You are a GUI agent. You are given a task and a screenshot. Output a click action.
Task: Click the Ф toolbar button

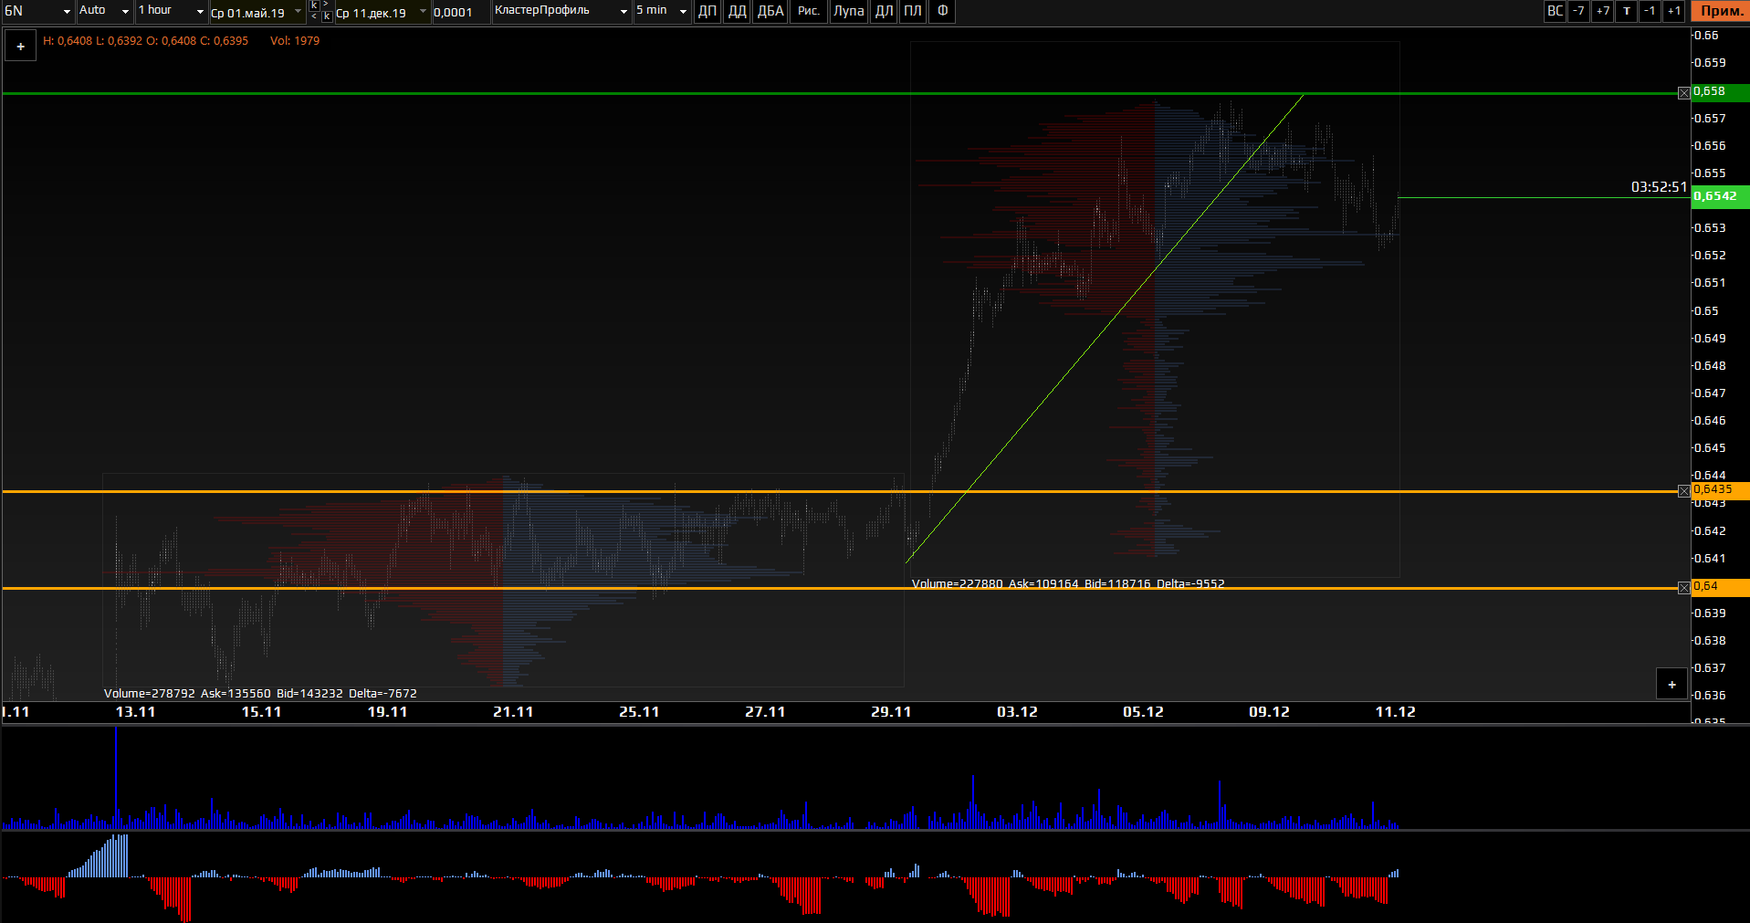tap(942, 11)
